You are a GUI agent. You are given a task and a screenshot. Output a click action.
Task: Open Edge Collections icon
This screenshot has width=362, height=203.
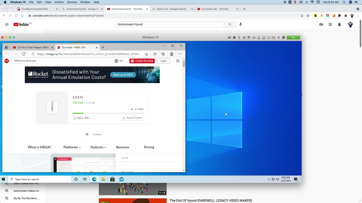tap(163, 54)
